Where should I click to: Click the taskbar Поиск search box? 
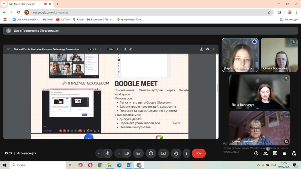click(x=38, y=165)
